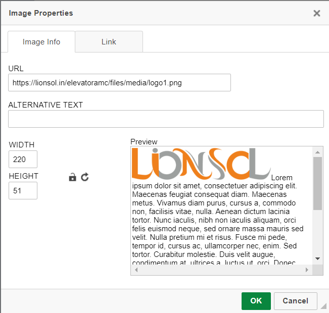Click the "WIDTH" label
This screenshot has height=313, width=329.
(x=22, y=145)
